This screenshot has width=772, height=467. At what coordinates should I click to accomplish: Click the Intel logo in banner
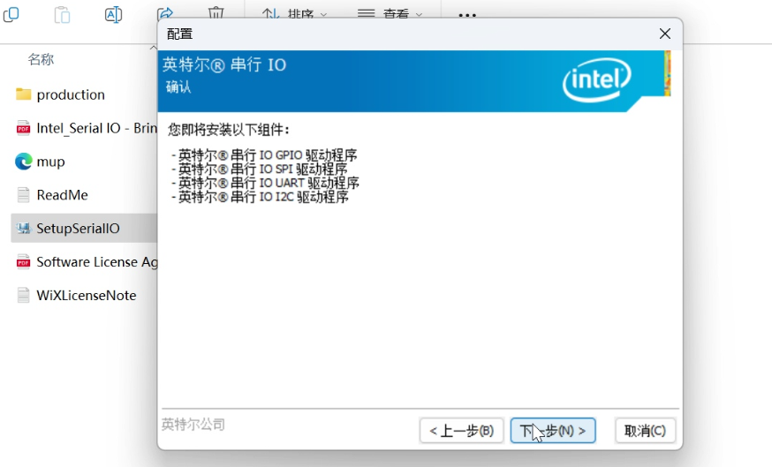point(597,82)
